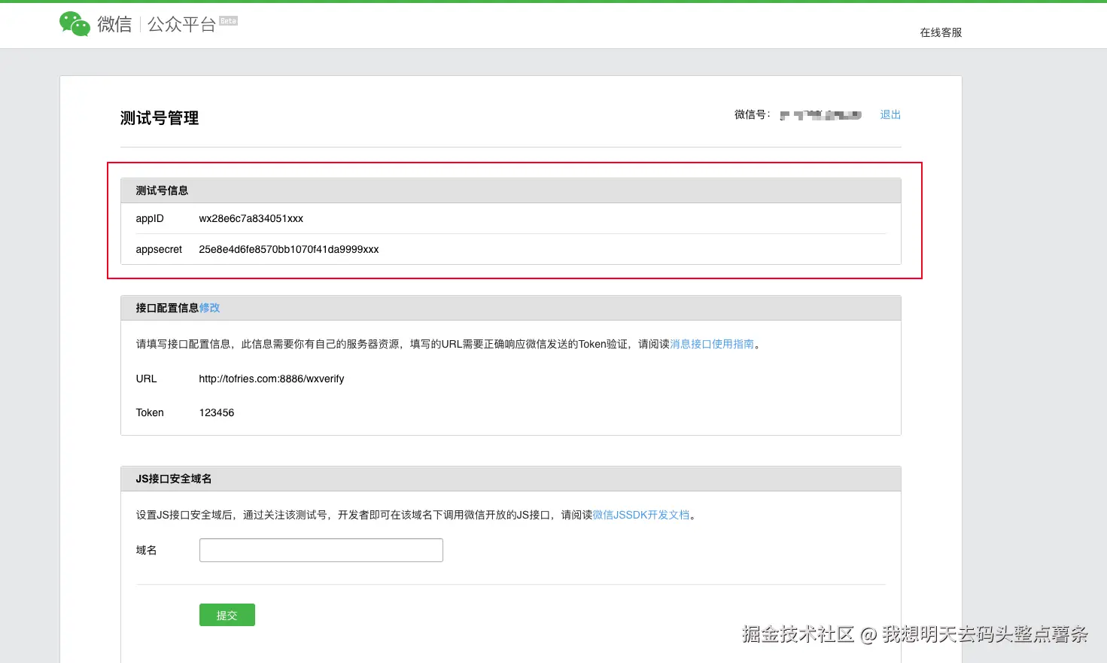This screenshot has width=1107, height=663.
Task: Click the WeChat green logo icon
Action: [75, 24]
